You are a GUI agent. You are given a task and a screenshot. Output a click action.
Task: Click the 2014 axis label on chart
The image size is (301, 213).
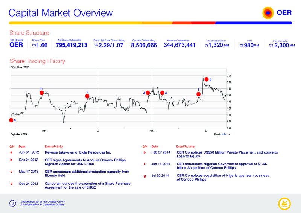point(152,131)
